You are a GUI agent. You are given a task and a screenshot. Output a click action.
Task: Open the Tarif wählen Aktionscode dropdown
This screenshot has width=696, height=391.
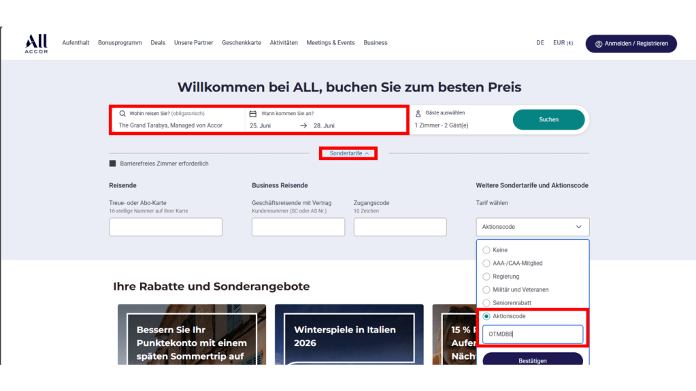coord(532,227)
